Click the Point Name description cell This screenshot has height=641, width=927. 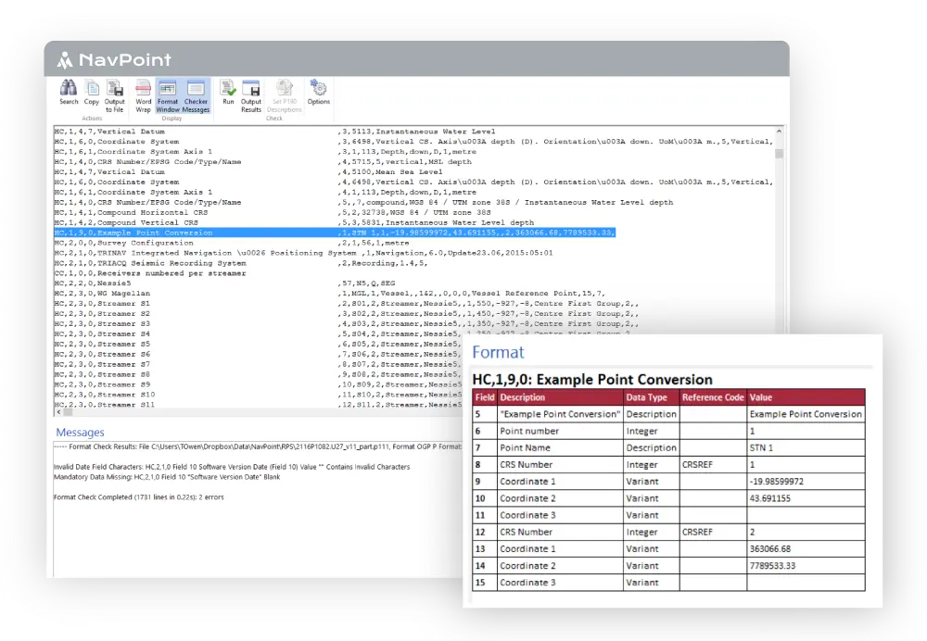pyautogui.click(x=560, y=447)
